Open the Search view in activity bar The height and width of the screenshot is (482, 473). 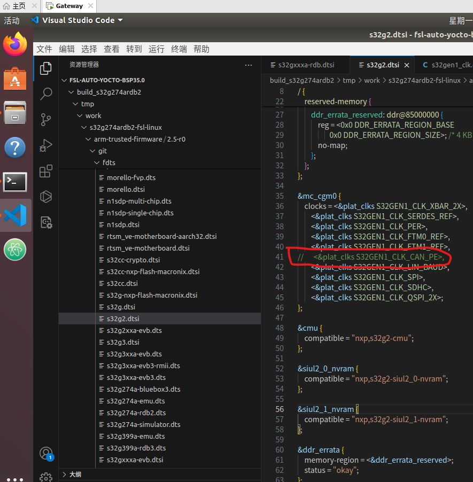(x=46, y=94)
